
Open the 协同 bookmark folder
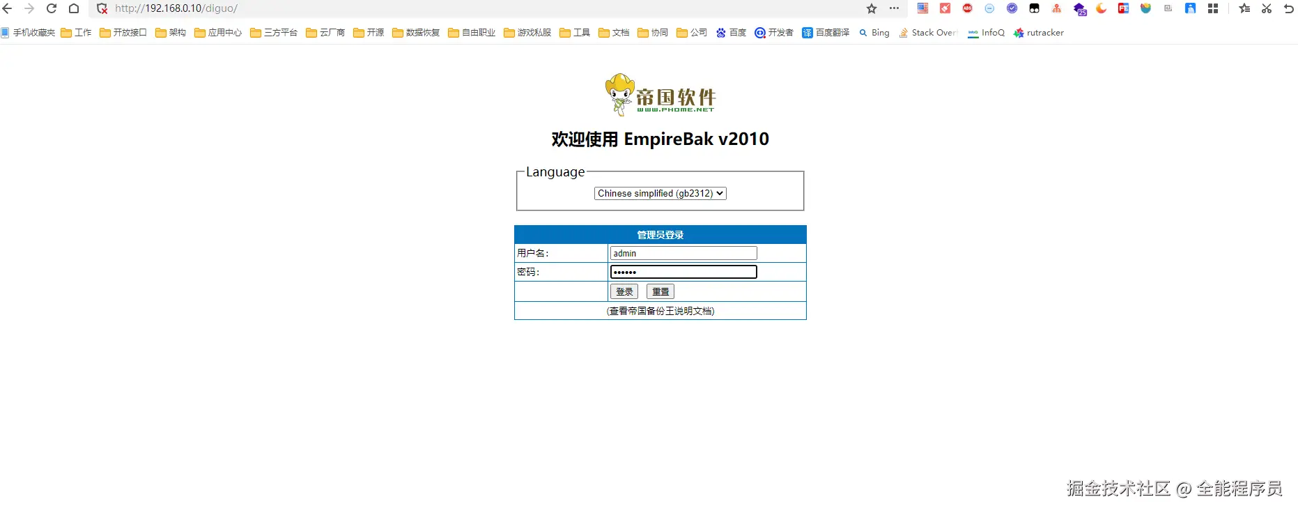pyautogui.click(x=653, y=33)
